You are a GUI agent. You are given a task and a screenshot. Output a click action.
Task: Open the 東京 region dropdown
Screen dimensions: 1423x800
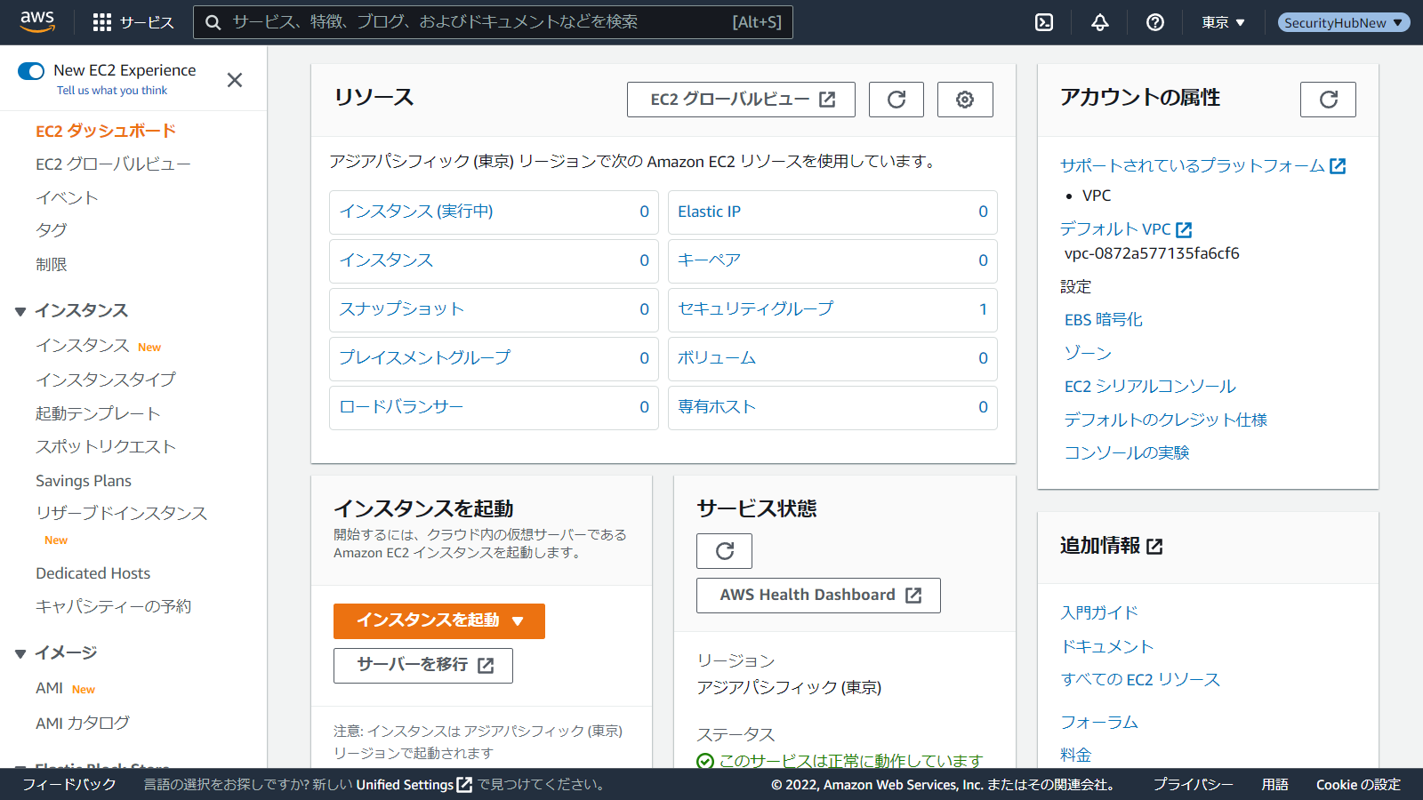pos(1224,22)
